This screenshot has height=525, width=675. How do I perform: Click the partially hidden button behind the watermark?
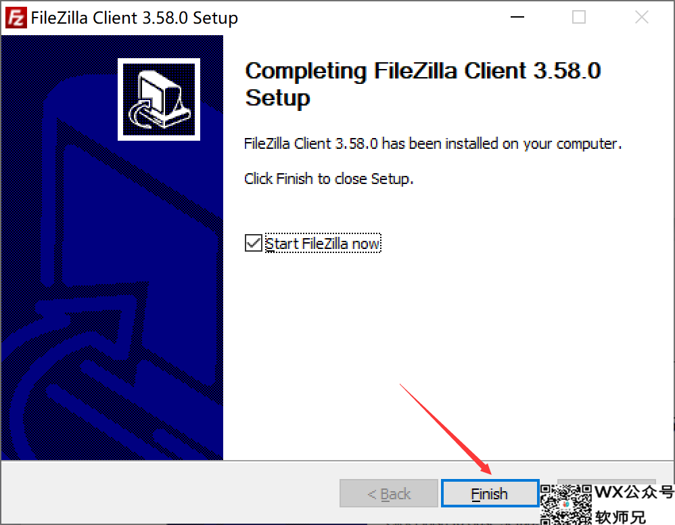(606, 482)
